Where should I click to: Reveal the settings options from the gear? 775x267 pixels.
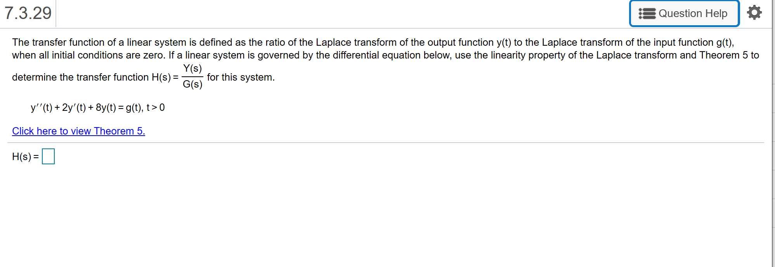point(755,12)
